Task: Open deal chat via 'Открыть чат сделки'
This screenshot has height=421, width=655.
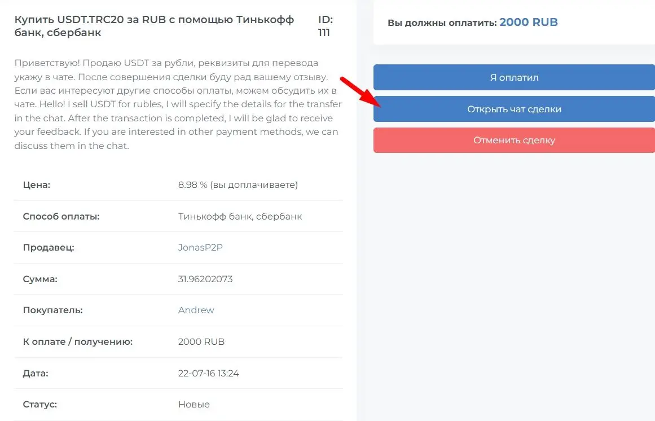Action: [x=514, y=109]
